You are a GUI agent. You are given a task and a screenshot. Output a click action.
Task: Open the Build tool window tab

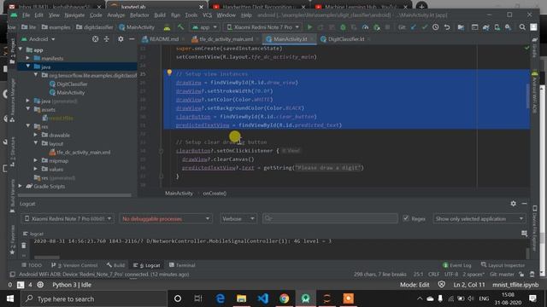point(116,265)
